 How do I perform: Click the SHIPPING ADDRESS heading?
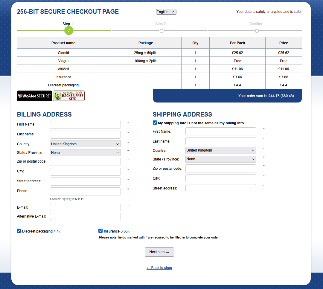182,114
